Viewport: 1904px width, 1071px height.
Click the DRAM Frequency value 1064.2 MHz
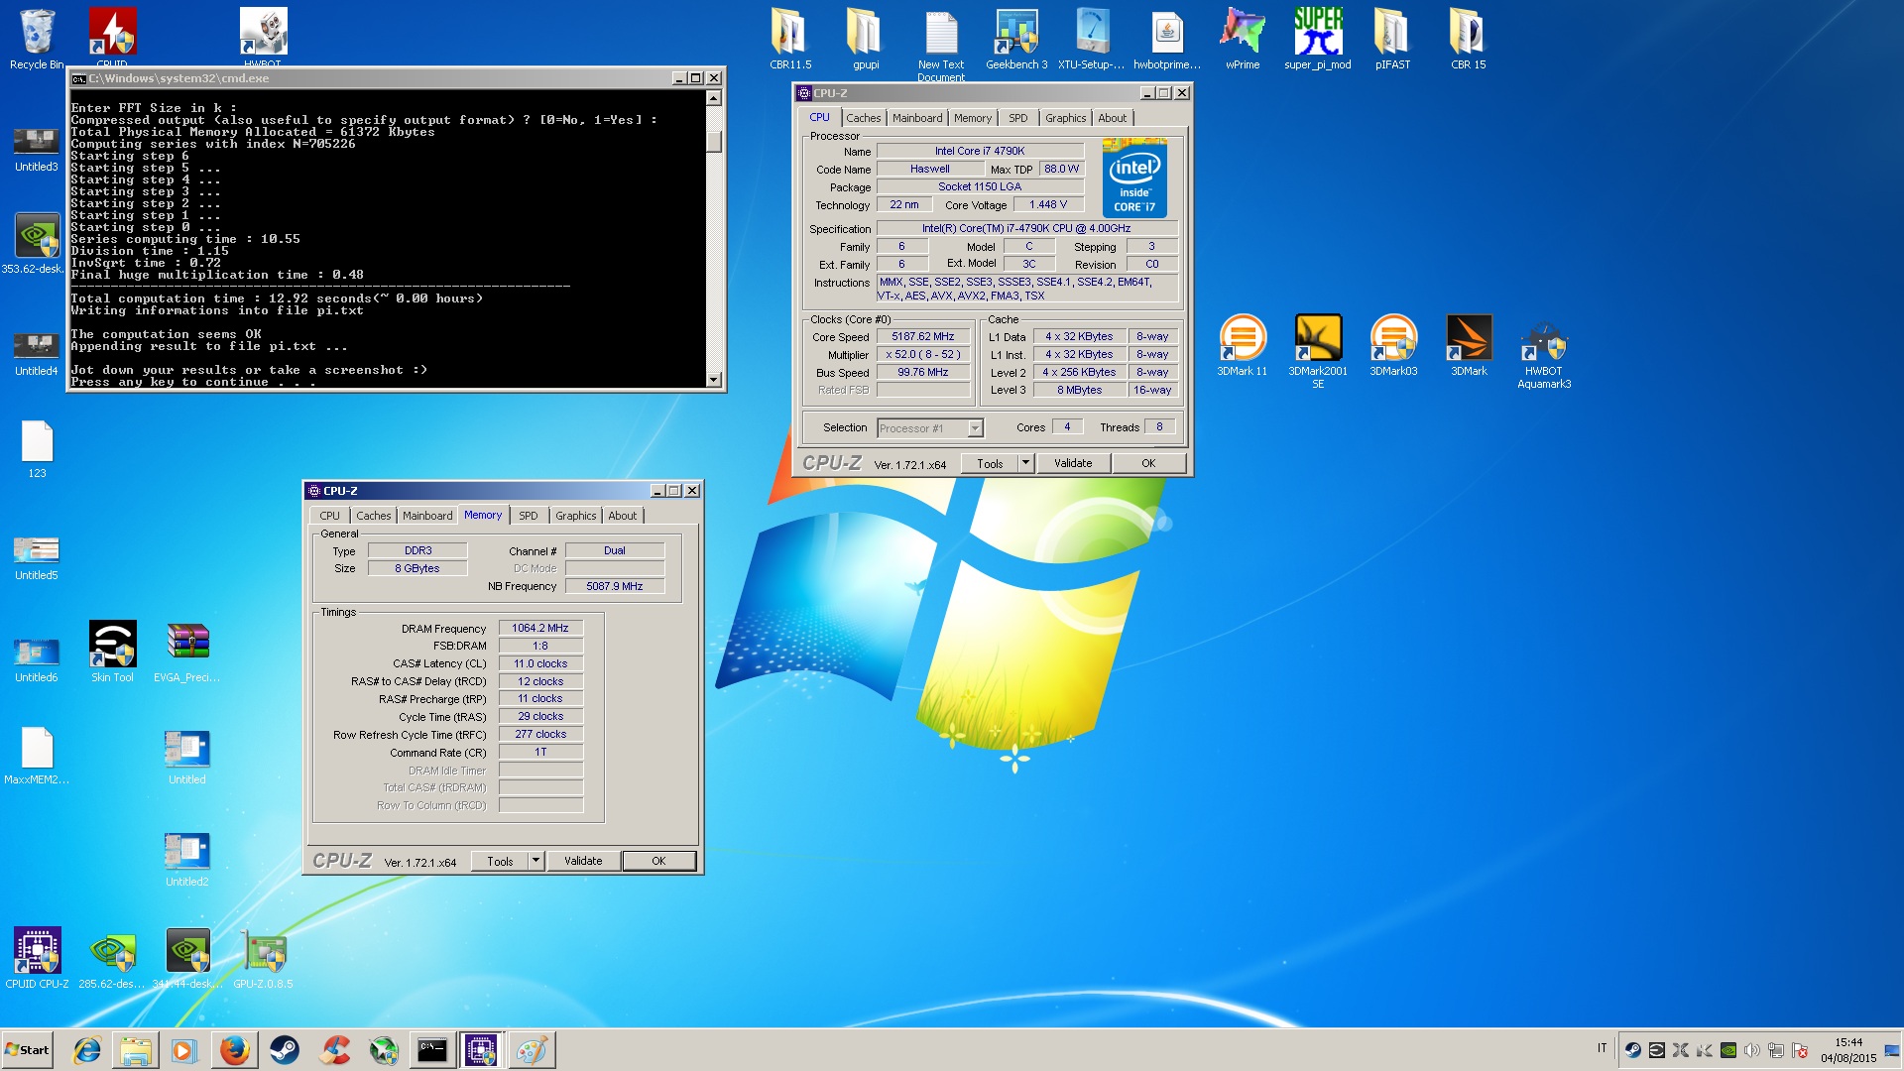pos(540,629)
